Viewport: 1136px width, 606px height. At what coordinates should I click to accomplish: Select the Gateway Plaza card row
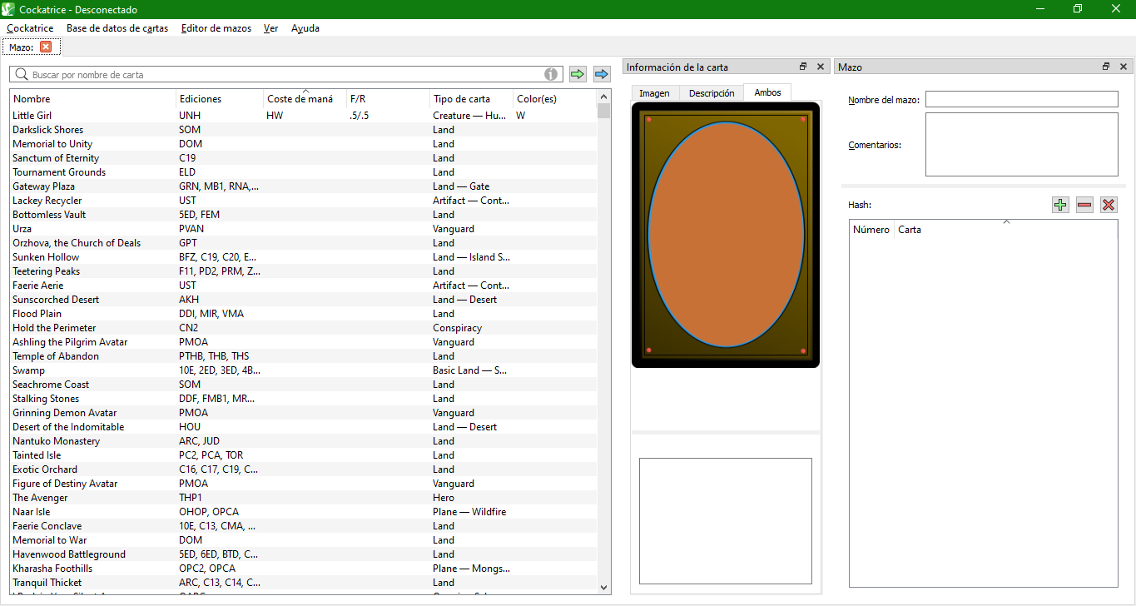click(x=304, y=186)
